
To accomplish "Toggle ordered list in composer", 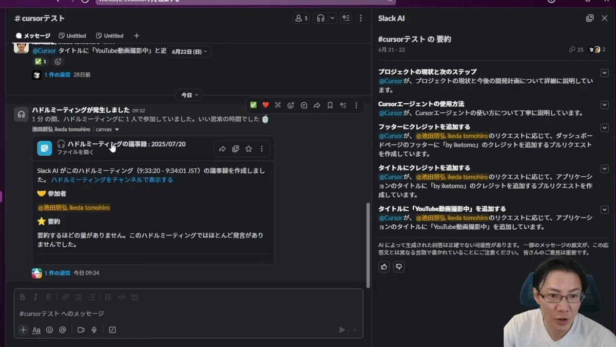I will tap(79, 297).
